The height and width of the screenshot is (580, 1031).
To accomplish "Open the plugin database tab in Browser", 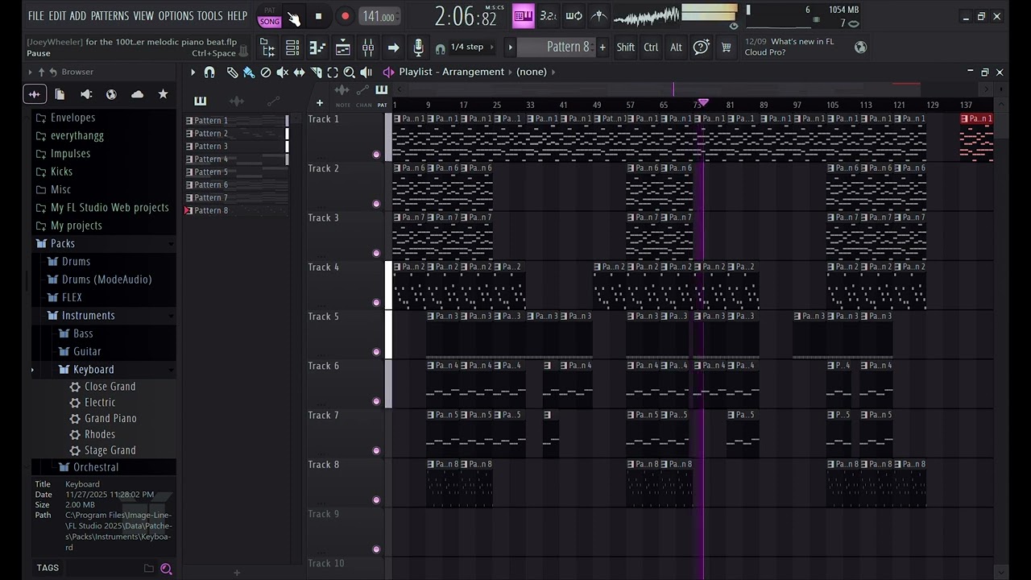I will 85,94.
